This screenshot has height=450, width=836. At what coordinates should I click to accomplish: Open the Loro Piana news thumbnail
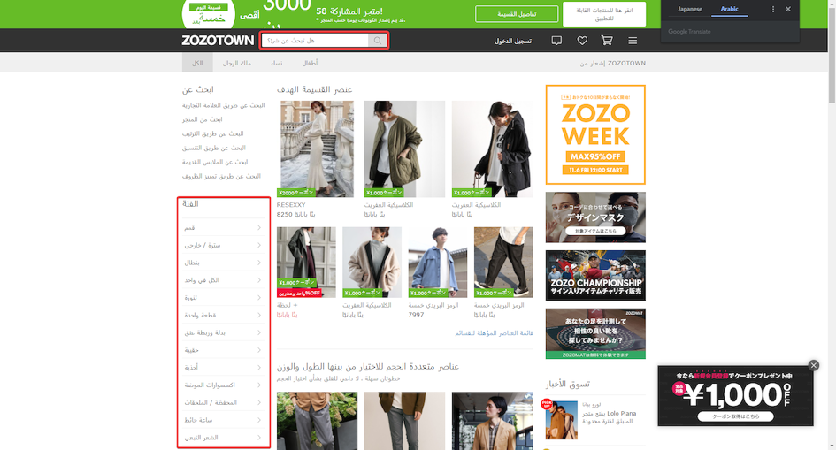pyautogui.click(x=562, y=420)
